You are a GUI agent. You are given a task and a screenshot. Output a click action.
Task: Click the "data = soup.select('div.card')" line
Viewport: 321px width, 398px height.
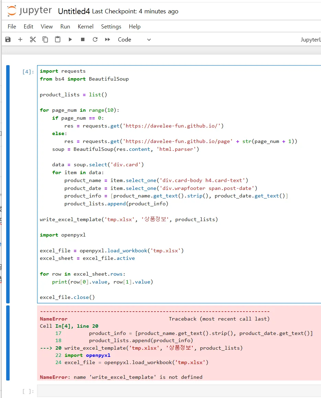98,165
